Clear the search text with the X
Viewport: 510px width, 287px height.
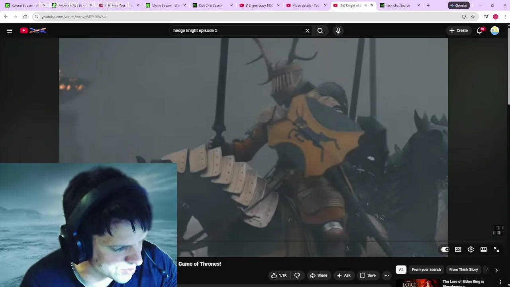[307, 30]
